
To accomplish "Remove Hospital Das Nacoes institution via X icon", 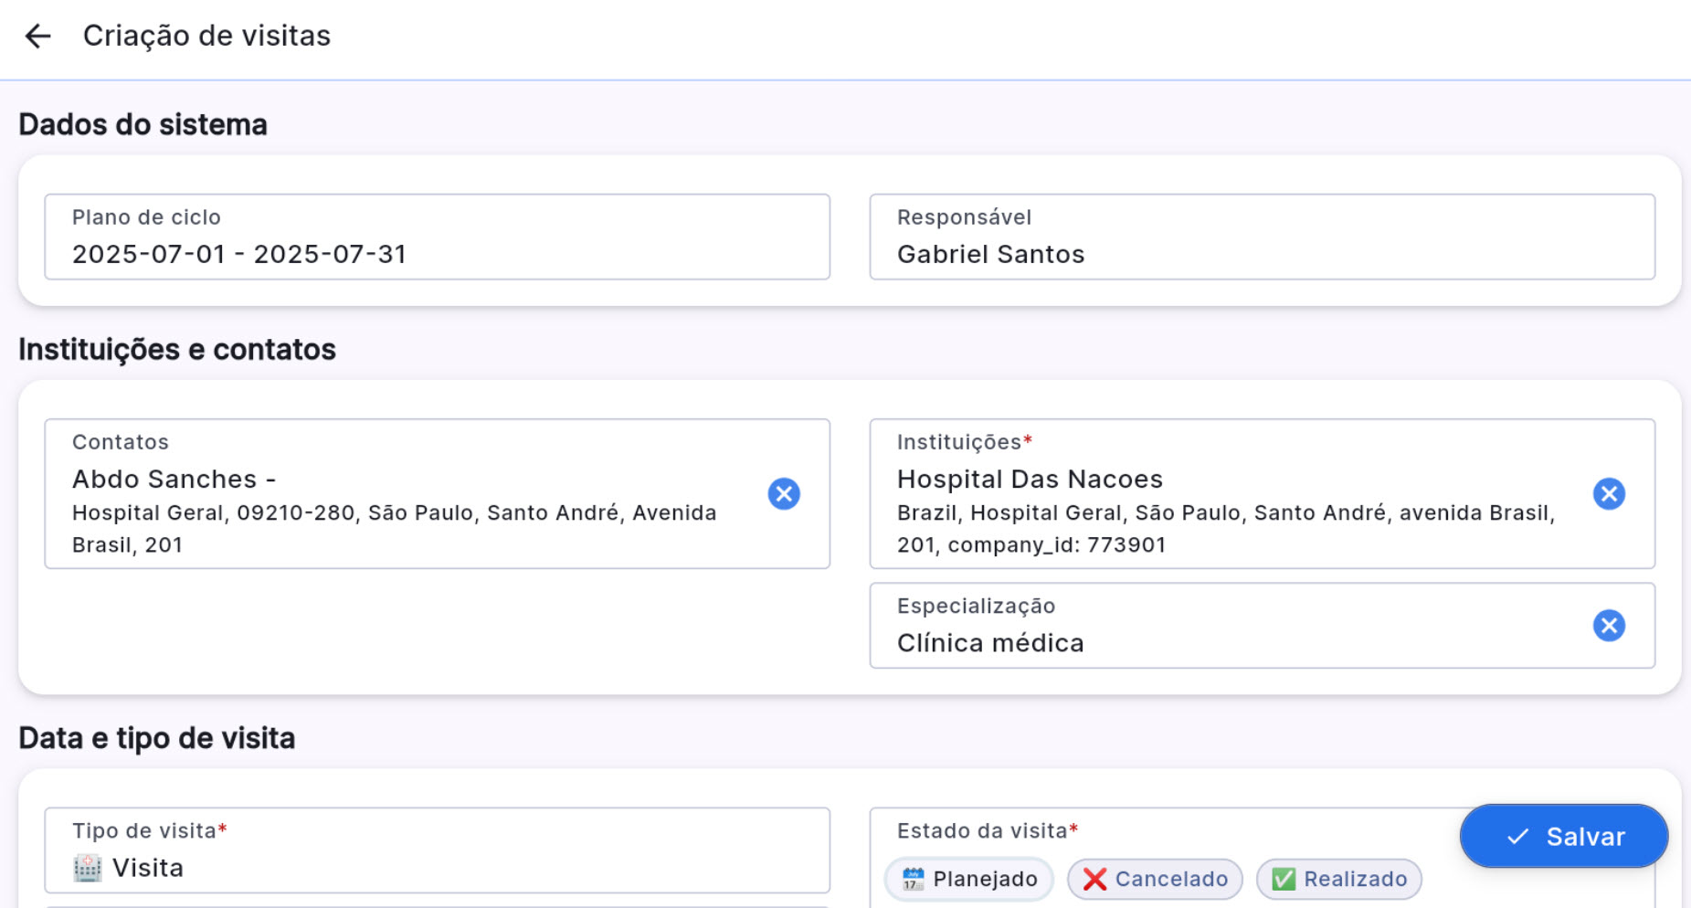I will 1609,493.
